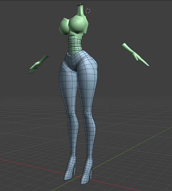Select the green detached hand with open palm
The width and height of the screenshot is (172, 191).
[x=38, y=64]
